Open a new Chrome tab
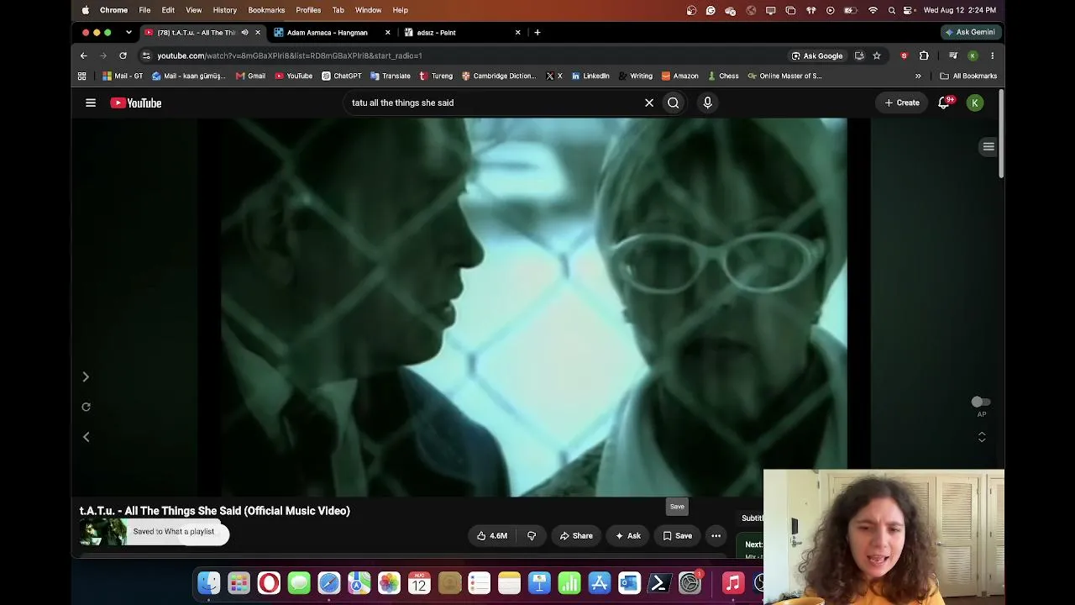The height and width of the screenshot is (605, 1075). point(537,33)
